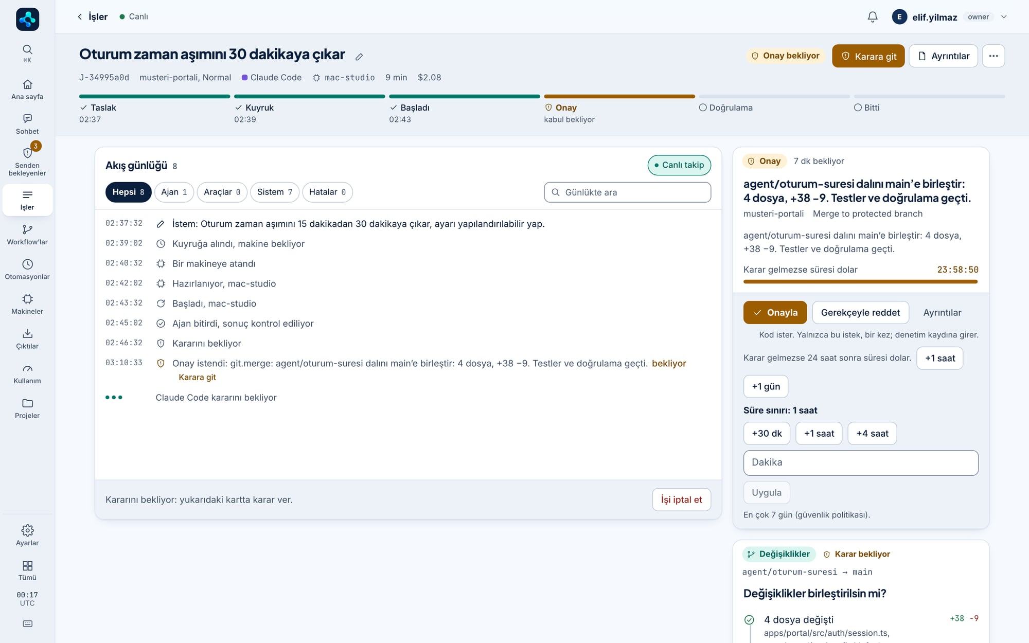The width and height of the screenshot is (1029, 643).
Task: Click the Onay stage progress bar
Action: point(619,96)
